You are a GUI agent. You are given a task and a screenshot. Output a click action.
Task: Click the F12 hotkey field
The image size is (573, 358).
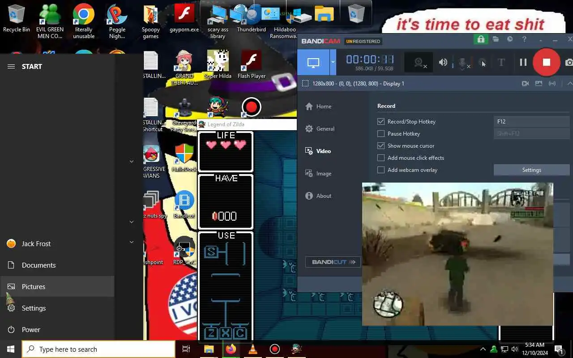(531, 121)
